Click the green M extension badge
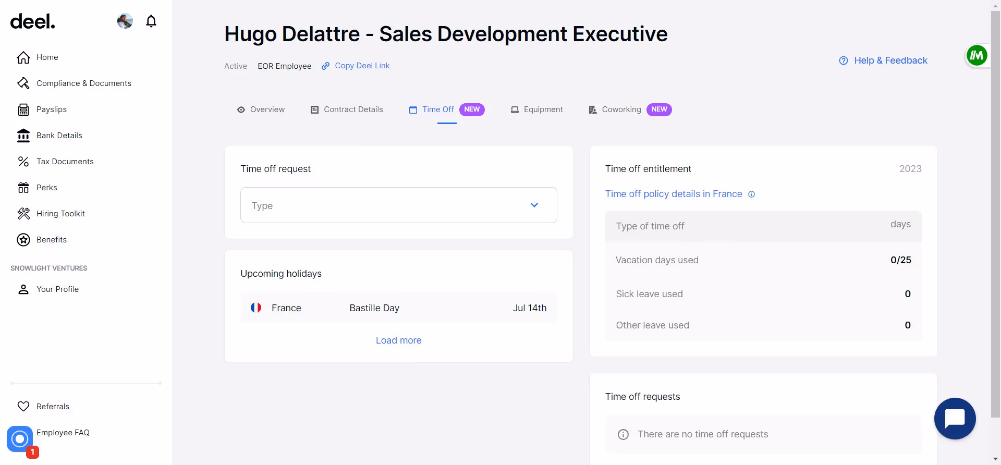Image resolution: width=1001 pixels, height=465 pixels. point(976,55)
